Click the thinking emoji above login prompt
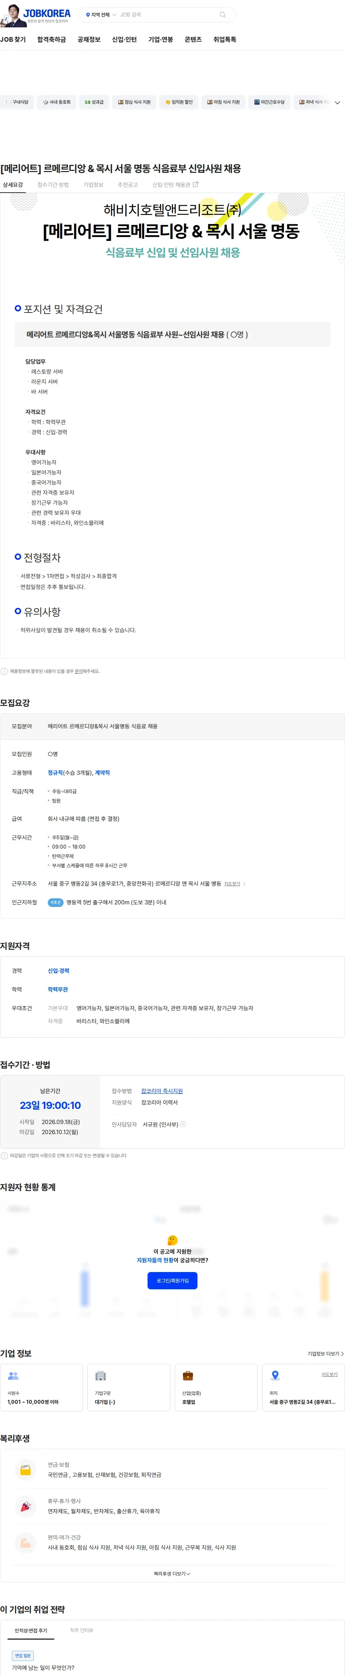Screen dimensions: 345x1676 [172, 1241]
